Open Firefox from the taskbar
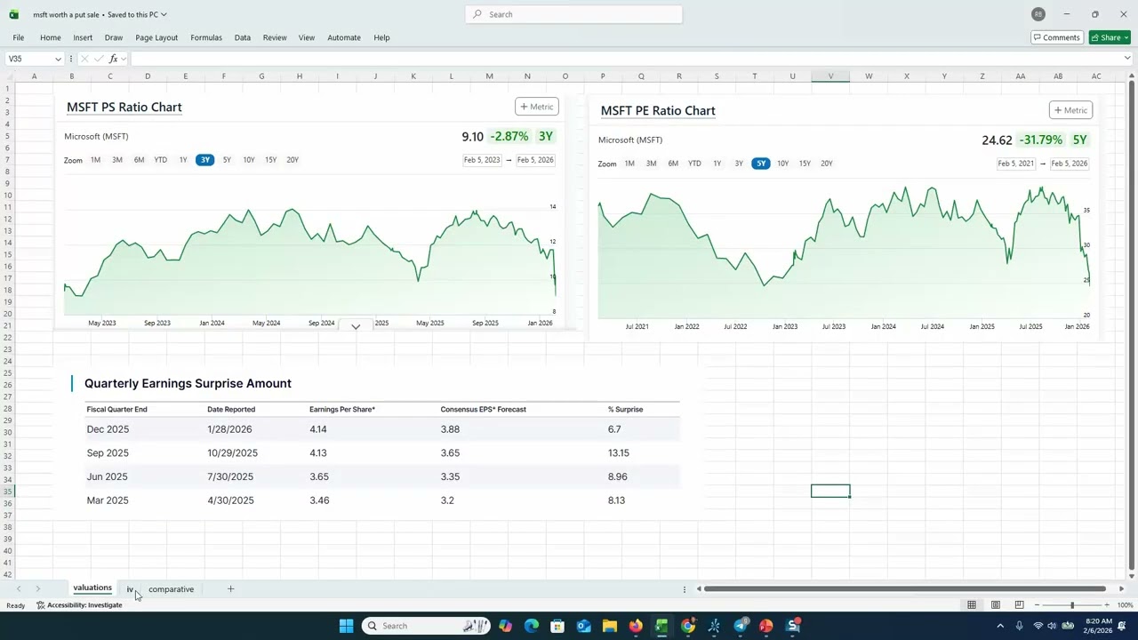The image size is (1138, 640). [x=636, y=626]
